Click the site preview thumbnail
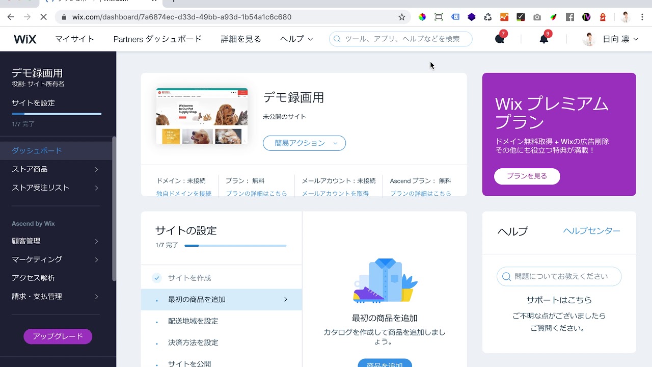 (x=202, y=116)
